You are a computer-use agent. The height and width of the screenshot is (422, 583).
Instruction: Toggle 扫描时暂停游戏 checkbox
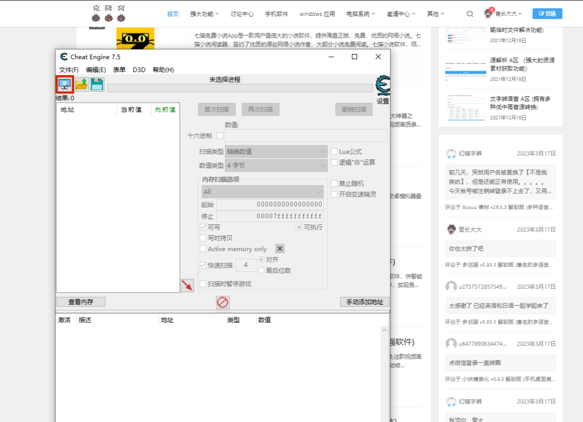coord(203,284)
